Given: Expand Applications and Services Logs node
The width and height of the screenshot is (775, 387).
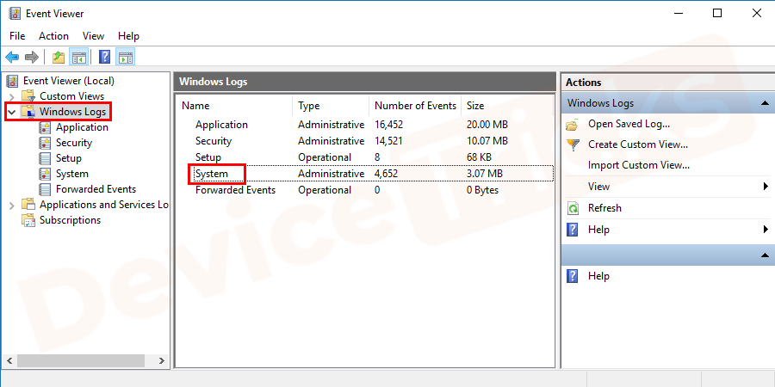Looking at the screenshot, I should (x=12, y=205).
